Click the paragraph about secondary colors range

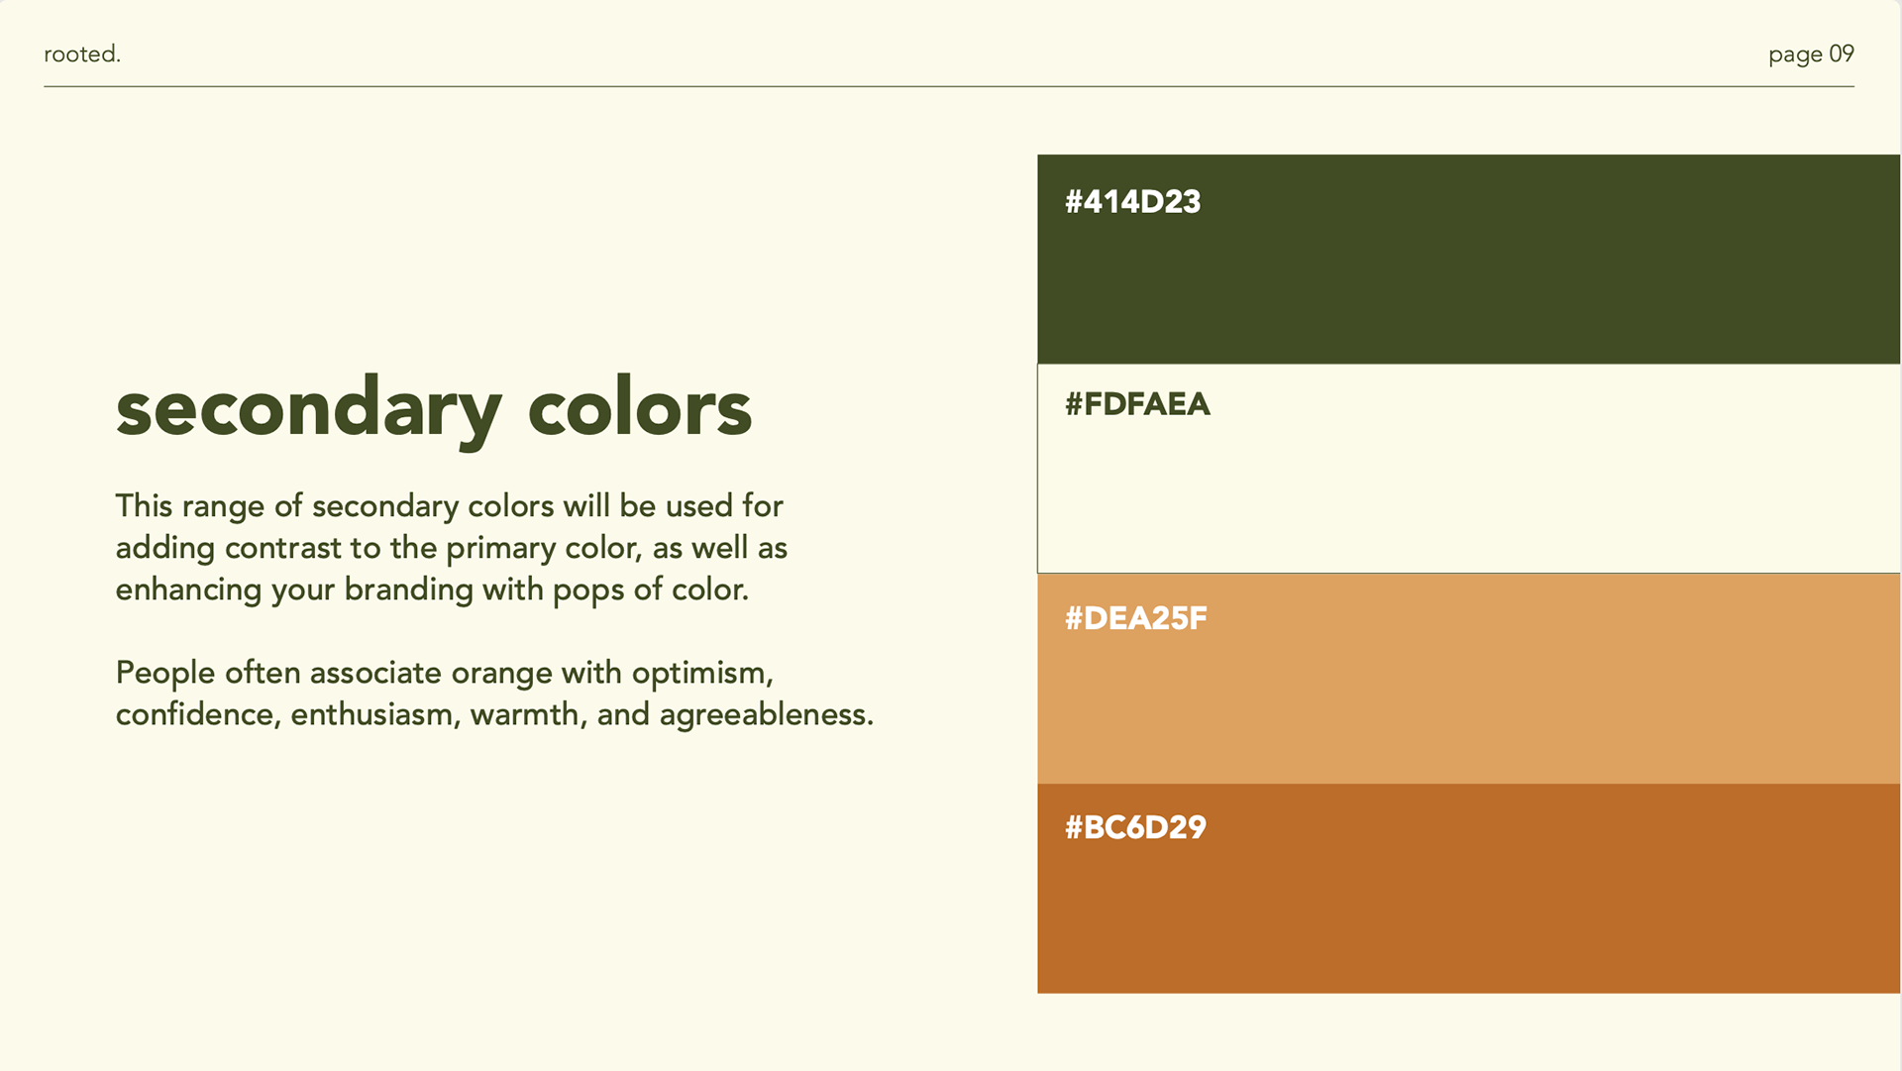pos(452,547)
